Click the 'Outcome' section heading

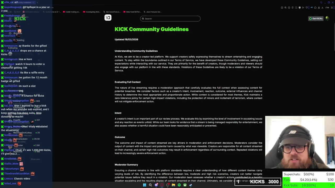pyautogui.click(x=120, y=137)
